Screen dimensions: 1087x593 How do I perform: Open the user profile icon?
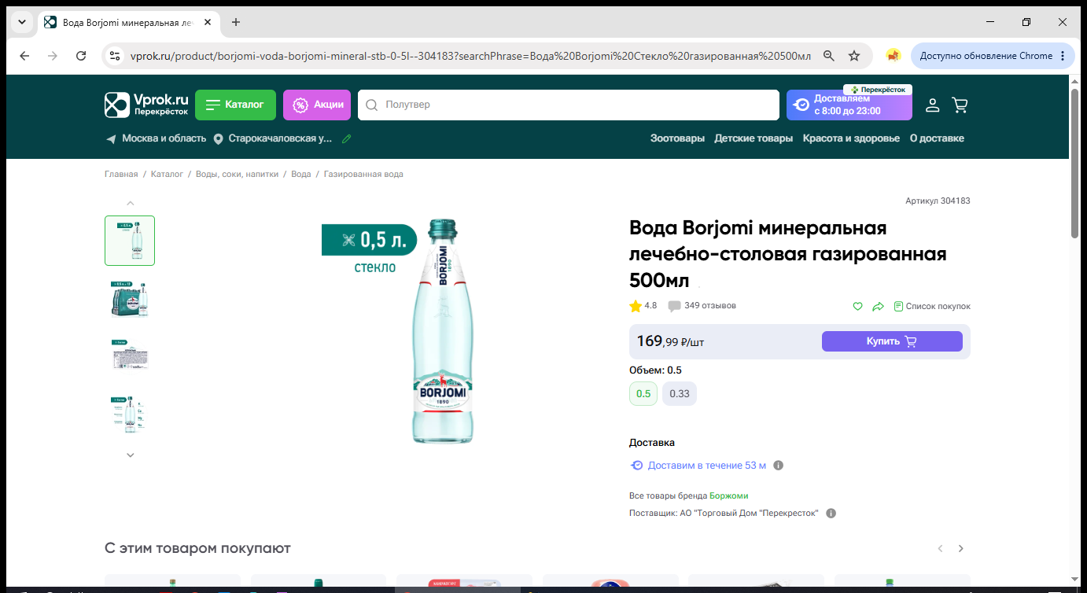coord(932,105)
